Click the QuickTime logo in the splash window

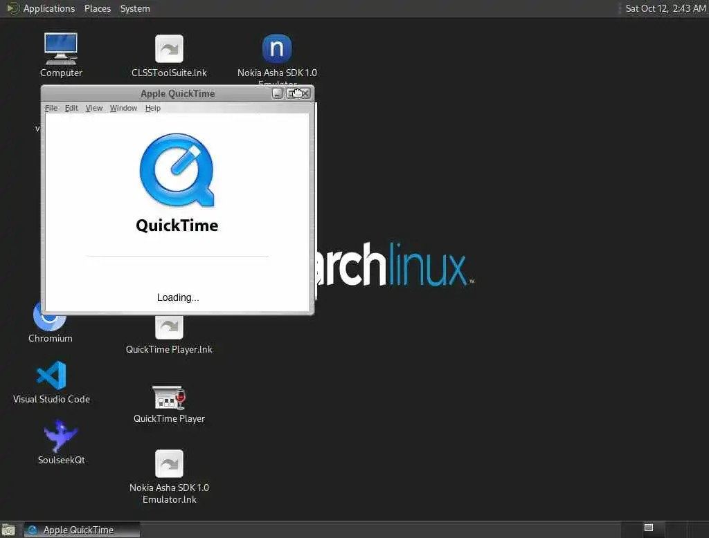pos(177,170)
